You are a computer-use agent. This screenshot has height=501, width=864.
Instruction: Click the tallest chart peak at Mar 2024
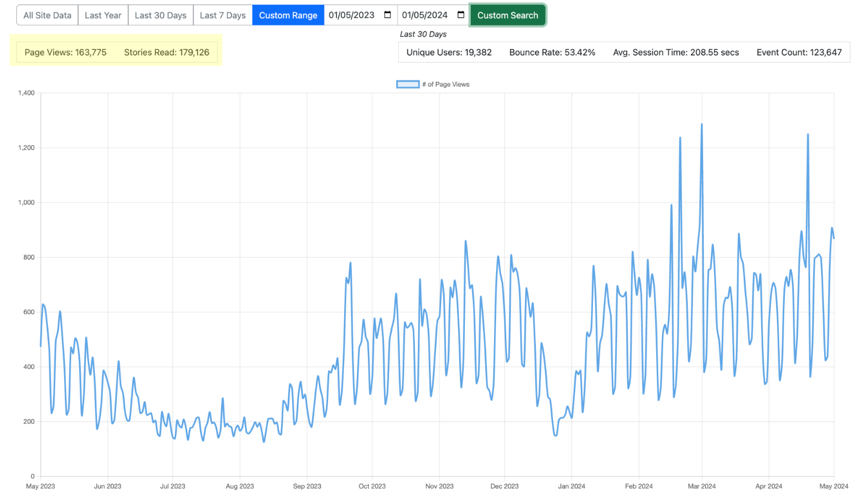pos(701,124)
